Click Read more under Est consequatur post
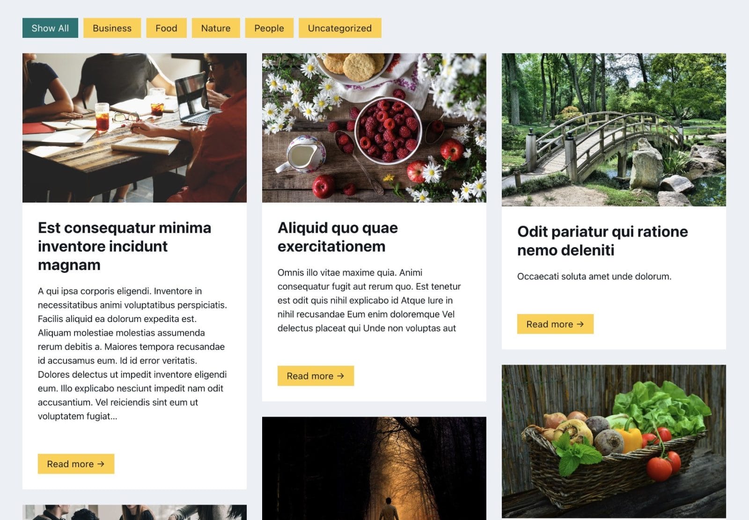 (76, 464)
